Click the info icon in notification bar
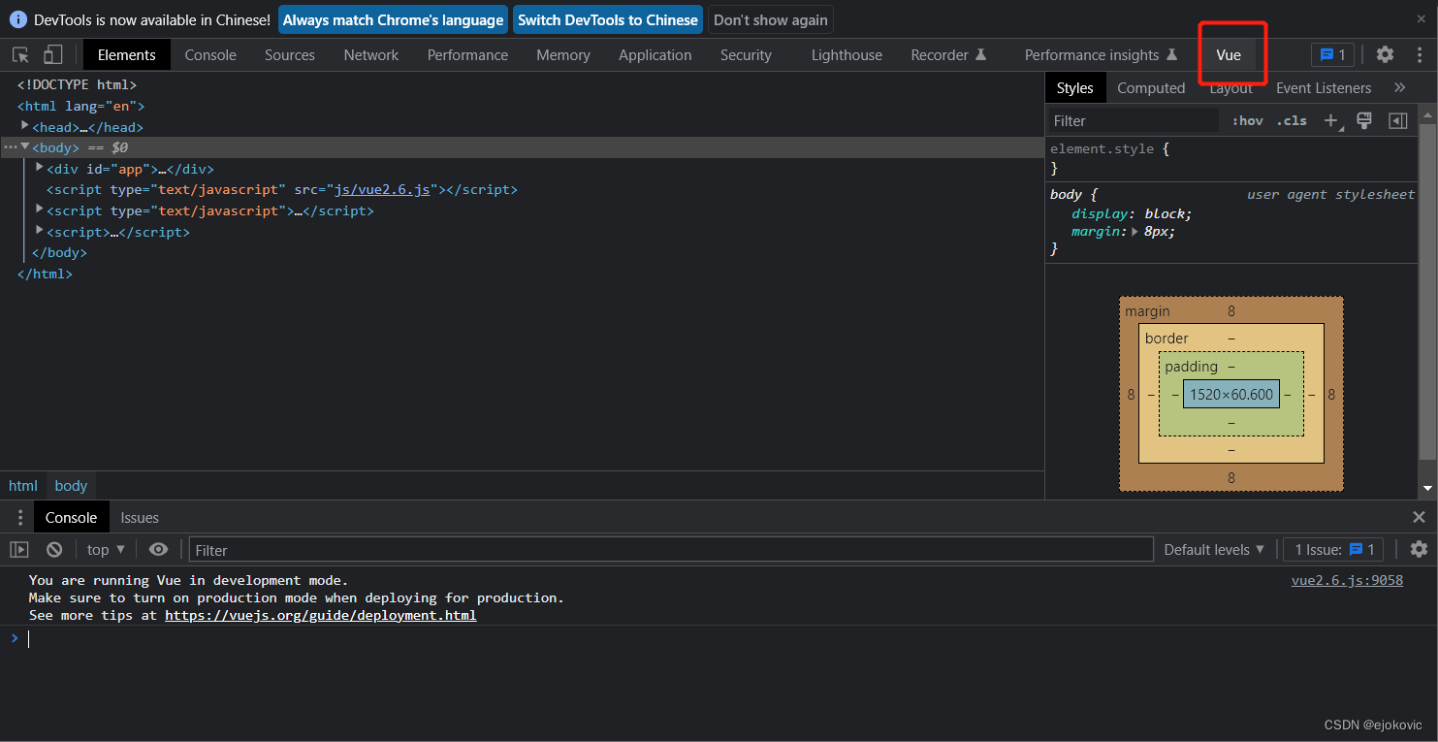This screenshot has height=742, width=1438. (x=17, y=19)
